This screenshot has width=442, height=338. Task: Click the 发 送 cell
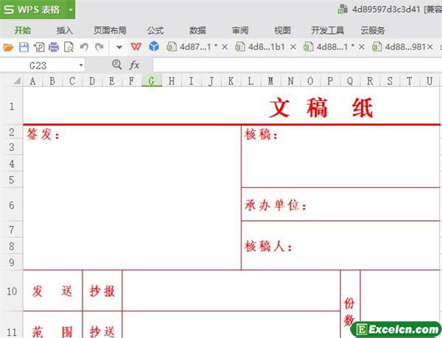(x=53, y=291)
